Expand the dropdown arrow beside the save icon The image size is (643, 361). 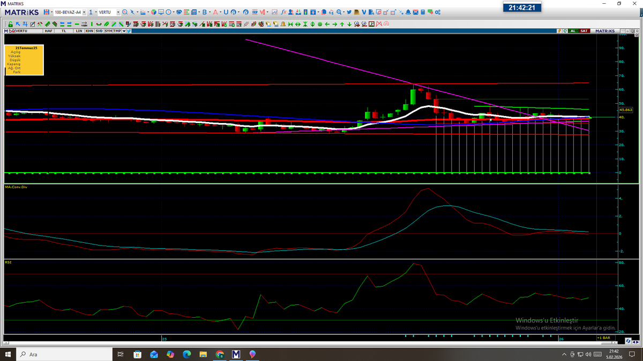[51, 12]
